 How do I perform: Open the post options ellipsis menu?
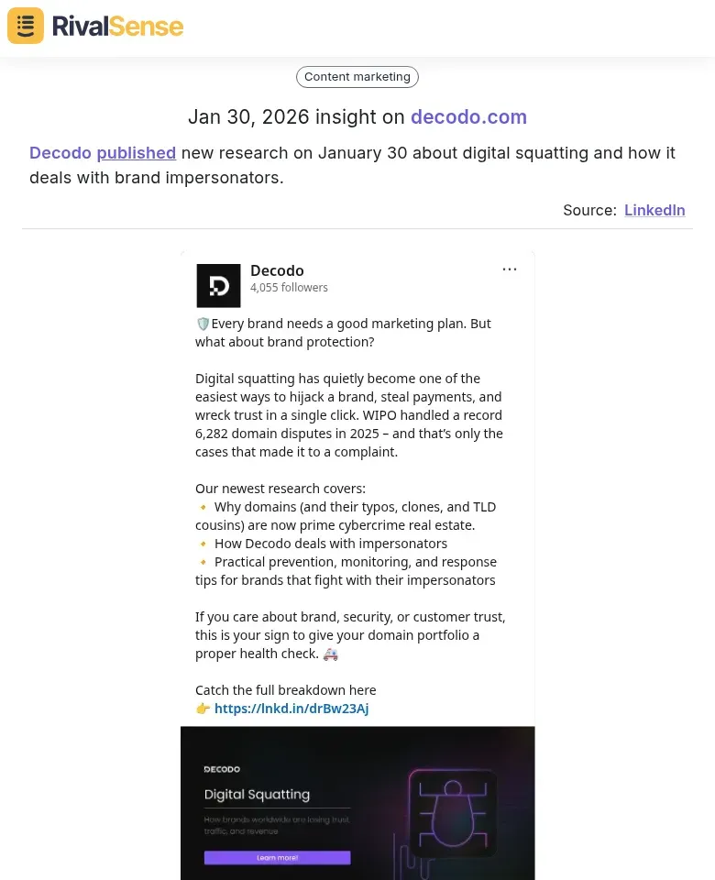[x=510, y=269]
